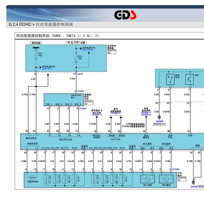Click the LP_VFS solenoid coil symbol
Image resolution: width=204 pixels, height=204 pixels.
coord(46,179)
